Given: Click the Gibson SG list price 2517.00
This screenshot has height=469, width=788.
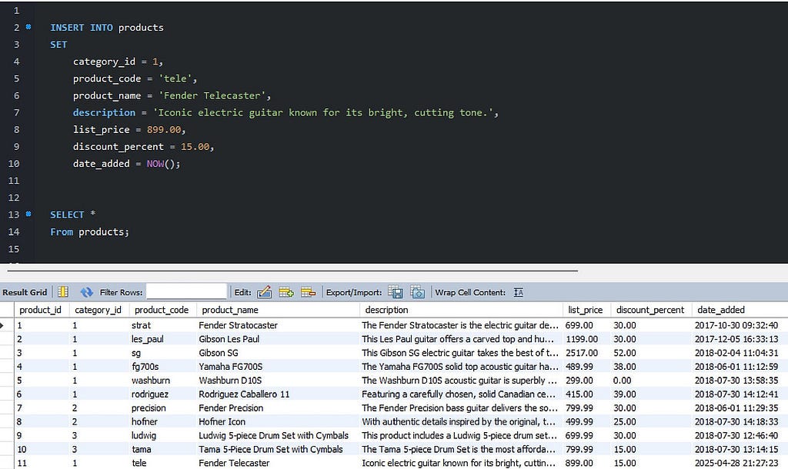Looking at the screenshot, I should 582,353.
